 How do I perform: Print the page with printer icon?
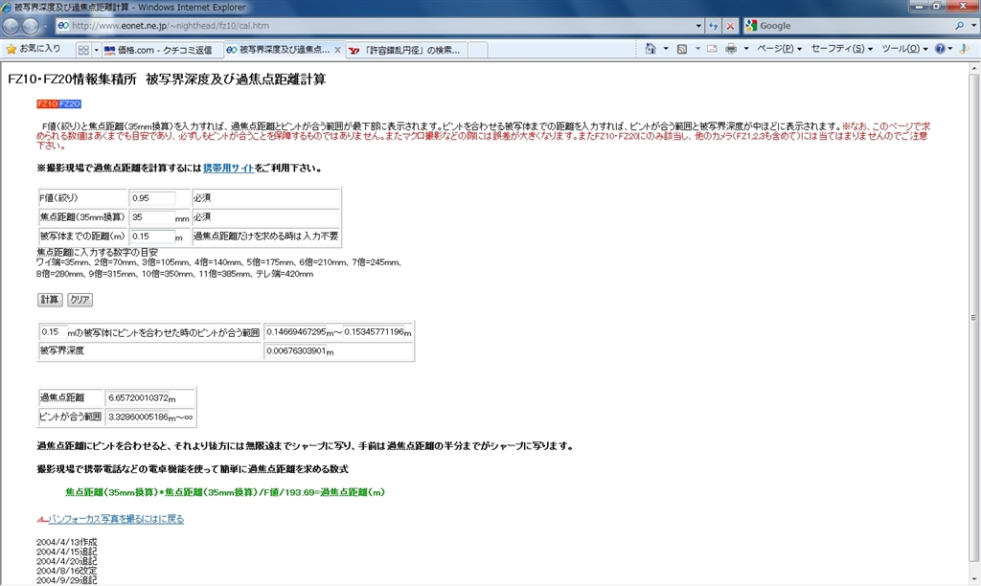point(731,48)
